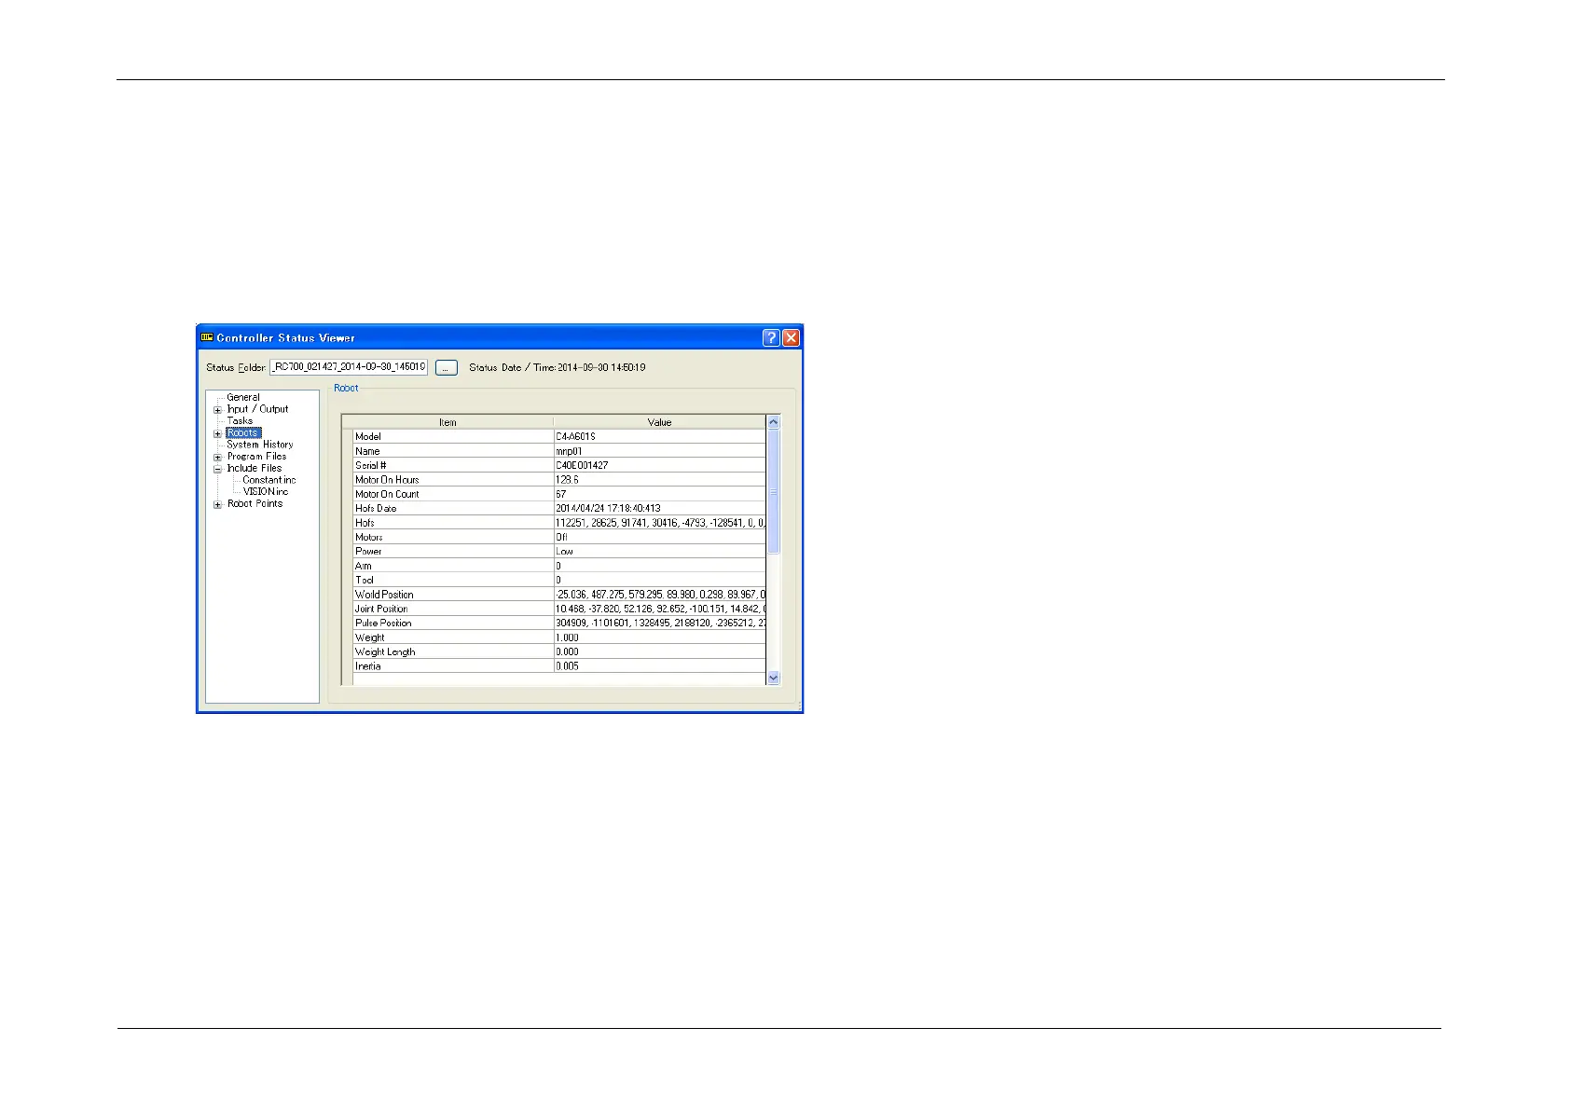The height and width of the screenshot is (1110, 1570).
Task: Select Robot Points tree item
Action: point(255,503)
